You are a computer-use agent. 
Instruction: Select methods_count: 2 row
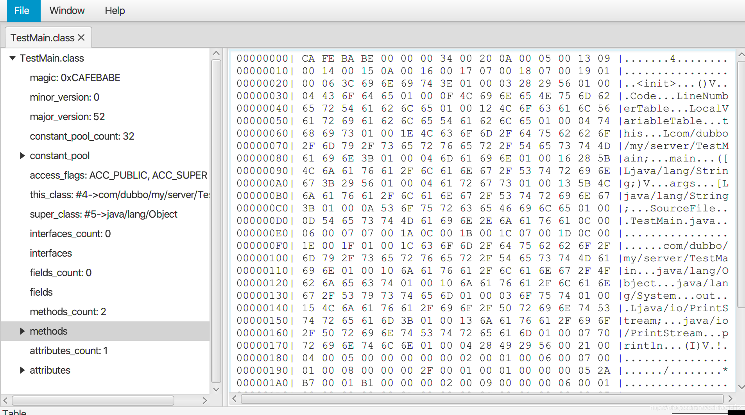(x=105, y=312)
